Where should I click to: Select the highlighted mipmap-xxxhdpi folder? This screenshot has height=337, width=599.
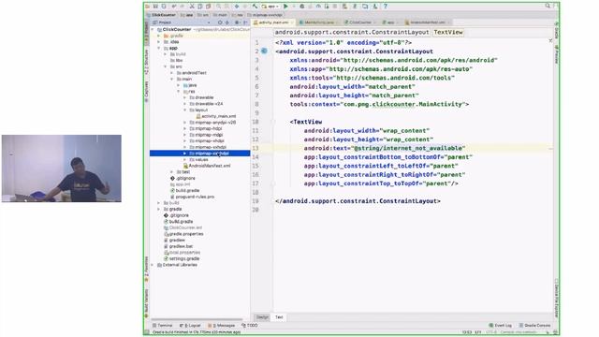coord(199,154)
